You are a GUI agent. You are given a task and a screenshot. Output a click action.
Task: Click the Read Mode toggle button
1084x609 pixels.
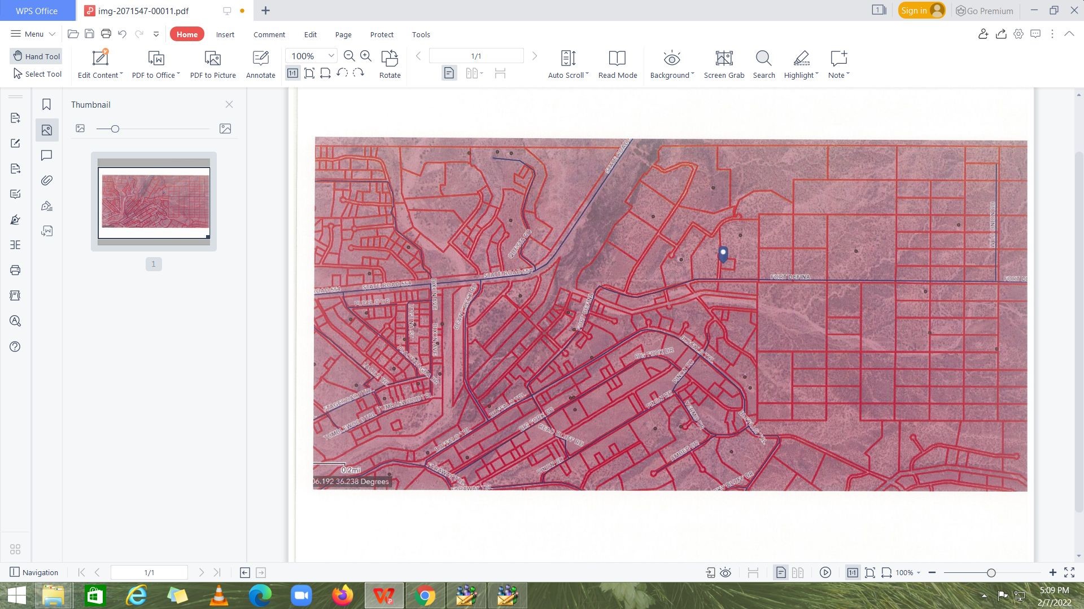[617, 63]
